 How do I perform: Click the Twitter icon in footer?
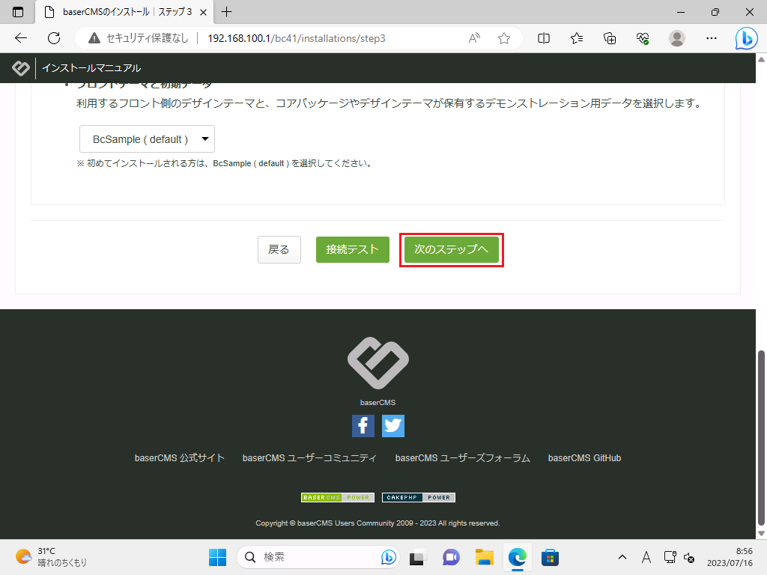393,426
